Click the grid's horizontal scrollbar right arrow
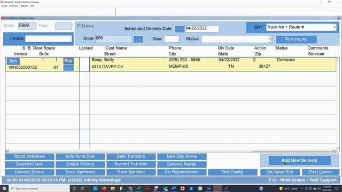The width and height of the screenshot is (342, 192). [x=335, y=150]
